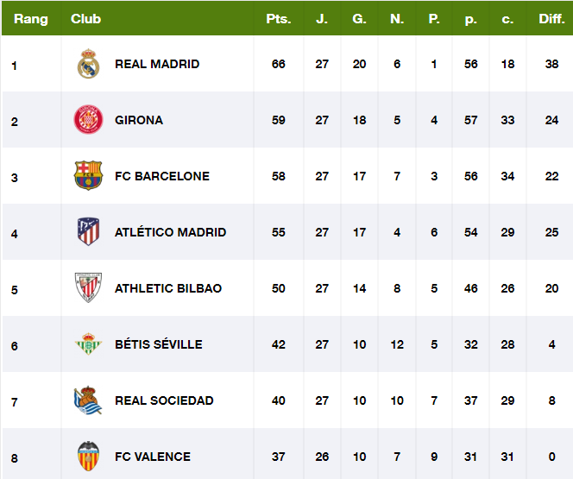The width and height of the screenshot is (573, 479).
Task: Click the Girona club crest
Action: tap(88, 119)
